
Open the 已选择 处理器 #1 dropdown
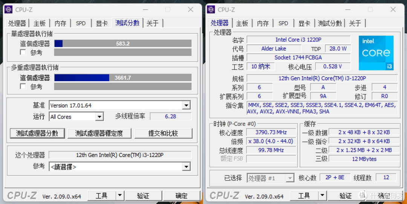coord(290,178)
